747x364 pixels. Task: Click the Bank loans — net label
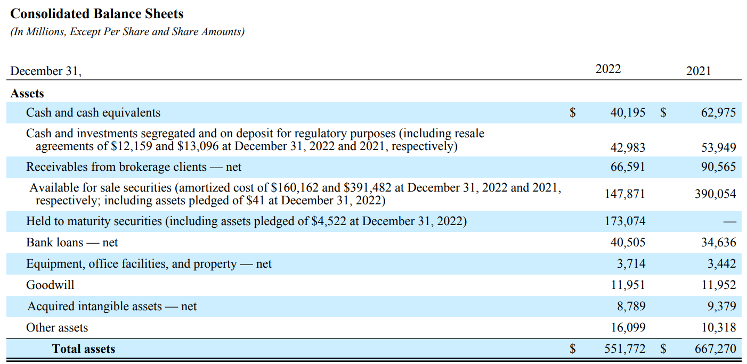click(x=72, y=243)
